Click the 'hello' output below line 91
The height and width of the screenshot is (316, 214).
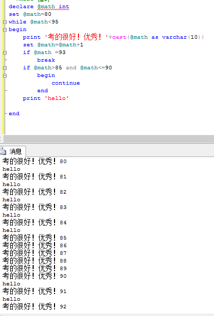coord(11,299)
